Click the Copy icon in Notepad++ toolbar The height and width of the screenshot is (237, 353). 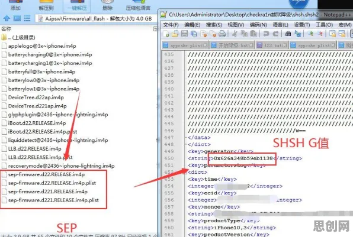coord(244,34)
